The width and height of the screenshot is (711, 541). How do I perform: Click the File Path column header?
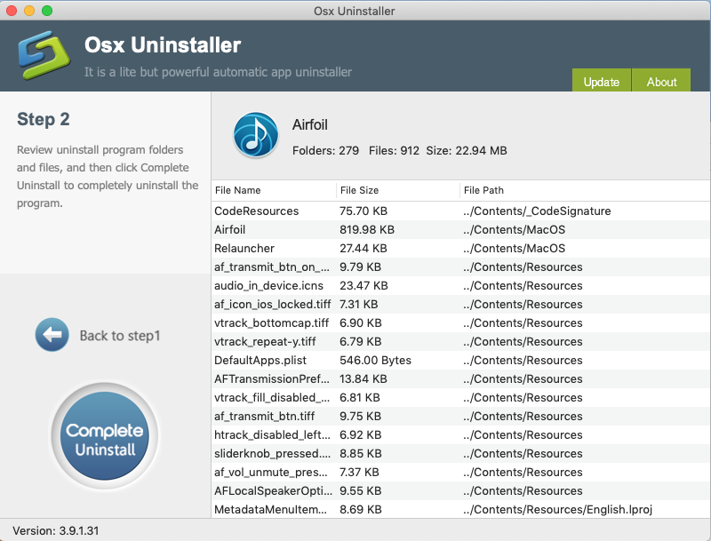[x=484, y=190]
